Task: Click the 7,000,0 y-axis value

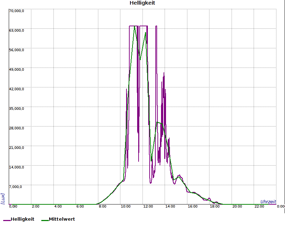Action: [15, 187]
